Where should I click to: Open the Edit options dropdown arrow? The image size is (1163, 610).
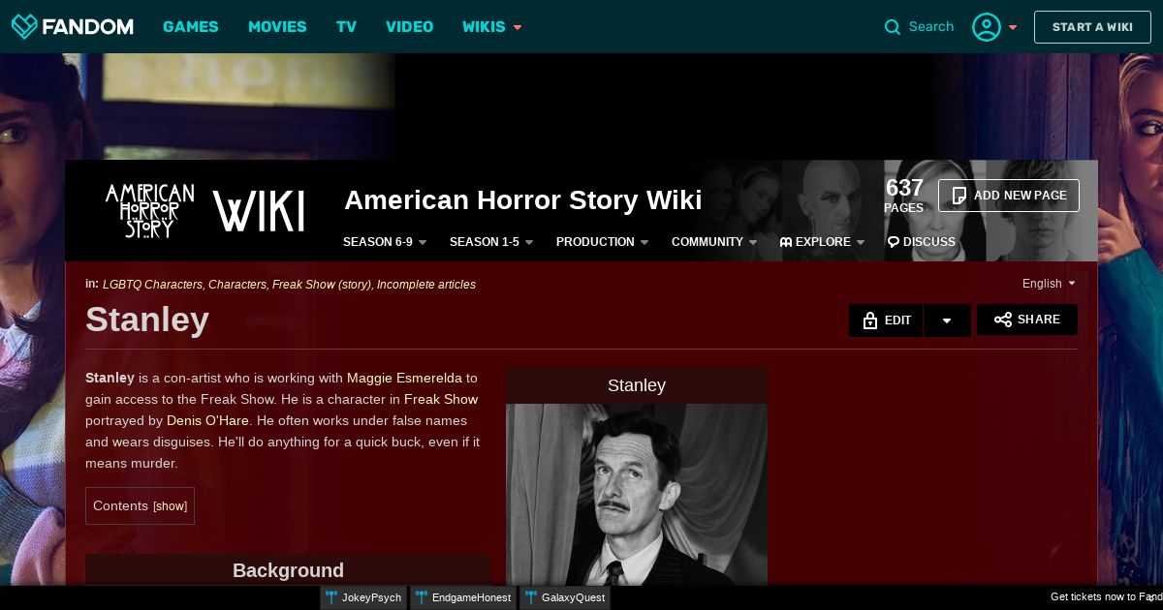pos(947,320)
